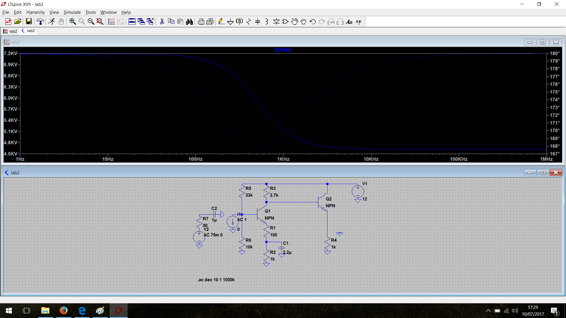The width and height of the screenshot is (566, 318).
Task: Select the Place Diode tool
Action: [x=276, y=21]
